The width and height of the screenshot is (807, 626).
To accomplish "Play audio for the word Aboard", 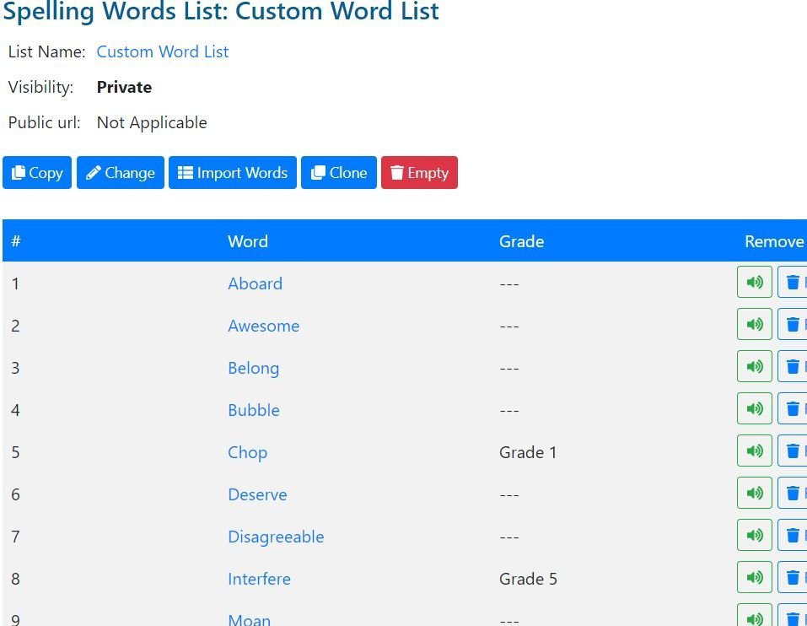I will (x=754, y=282).
